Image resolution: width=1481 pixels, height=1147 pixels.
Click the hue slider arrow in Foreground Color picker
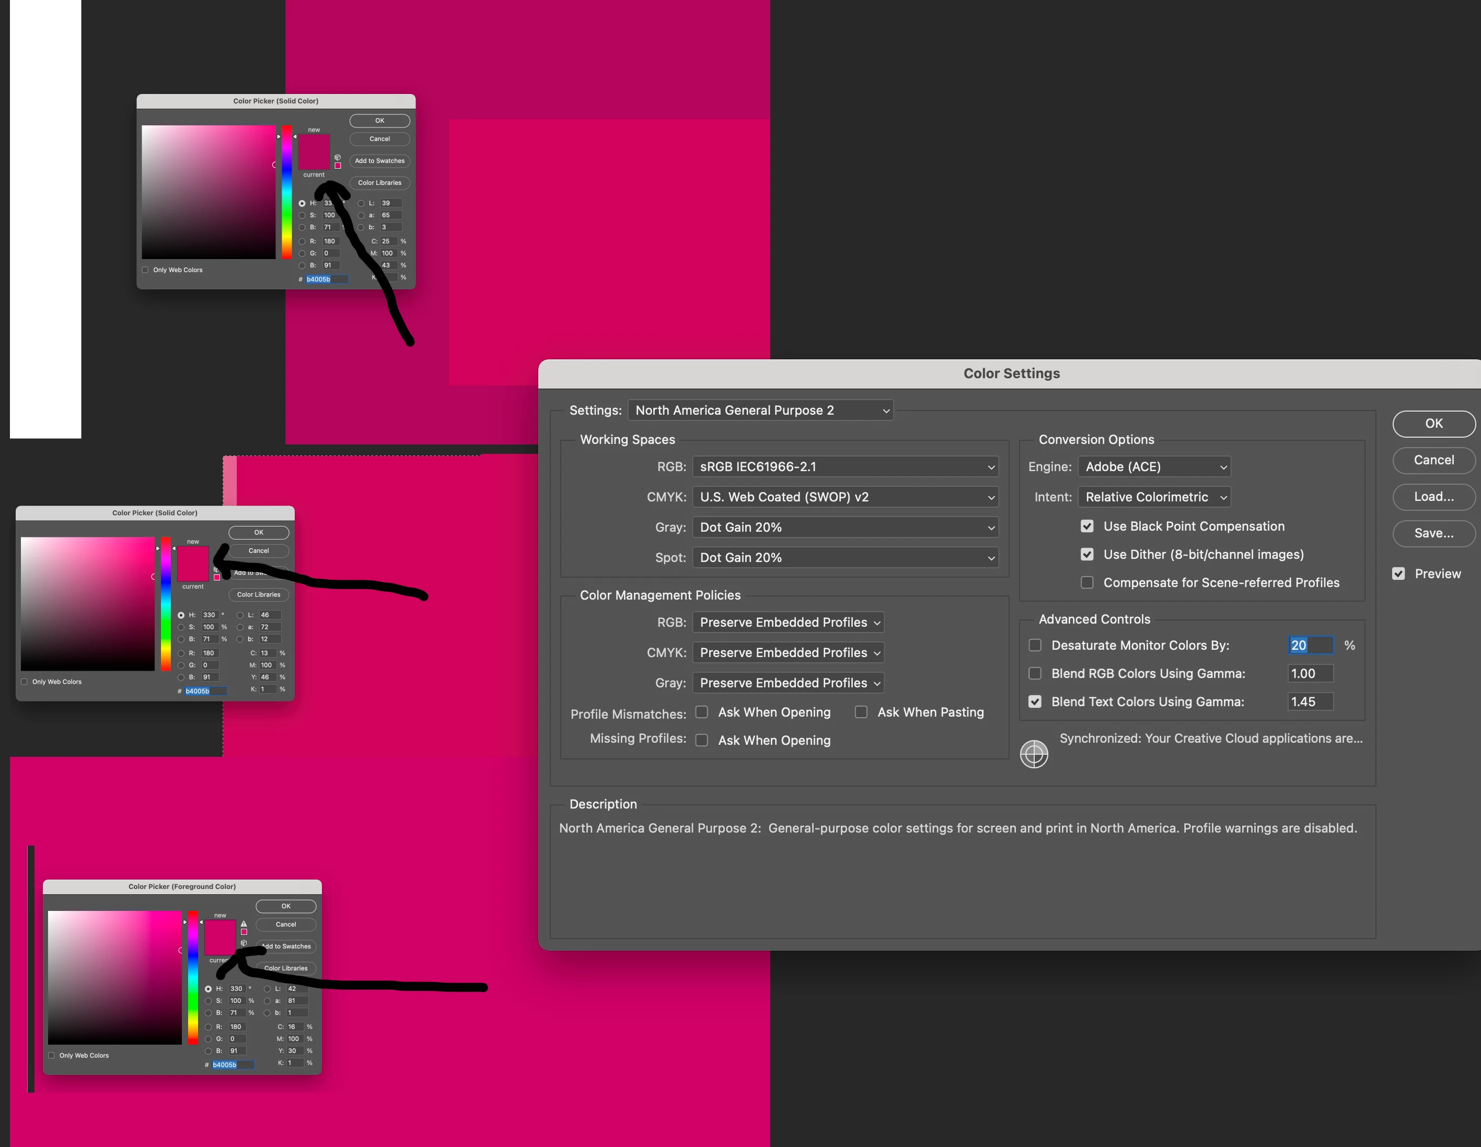point(185,922)
